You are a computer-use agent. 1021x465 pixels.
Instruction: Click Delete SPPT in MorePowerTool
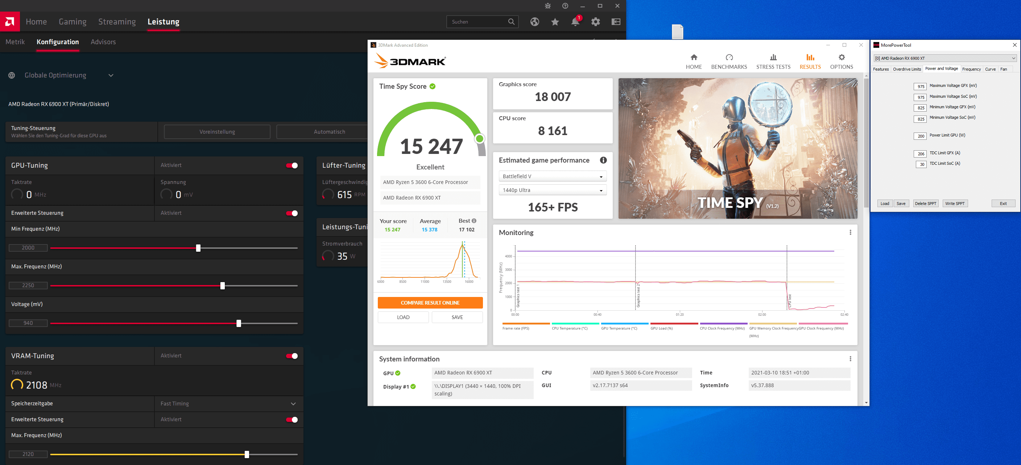click(x=926, y=204)
